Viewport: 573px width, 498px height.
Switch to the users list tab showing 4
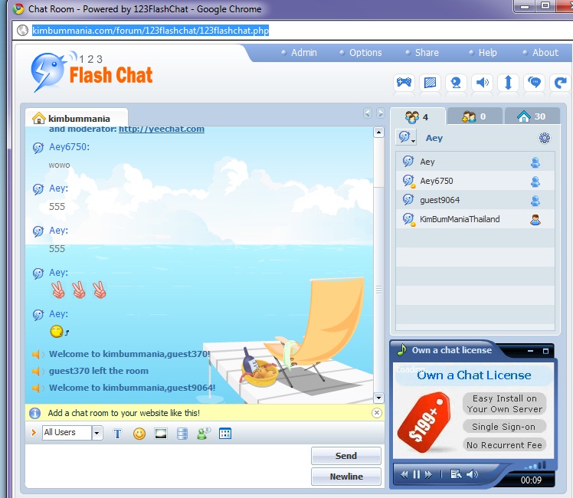417,117
